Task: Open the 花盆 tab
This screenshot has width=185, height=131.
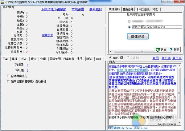Action: (x=5, y=59)
